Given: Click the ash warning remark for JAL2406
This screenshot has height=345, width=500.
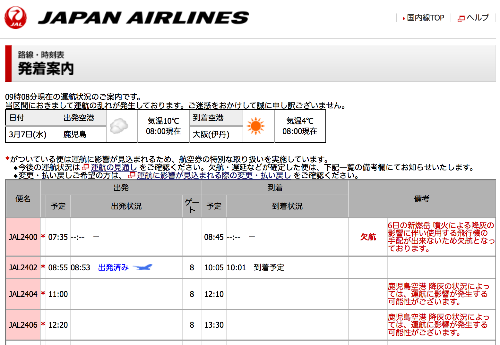Looking at the screenshot, I should (438, 325).
